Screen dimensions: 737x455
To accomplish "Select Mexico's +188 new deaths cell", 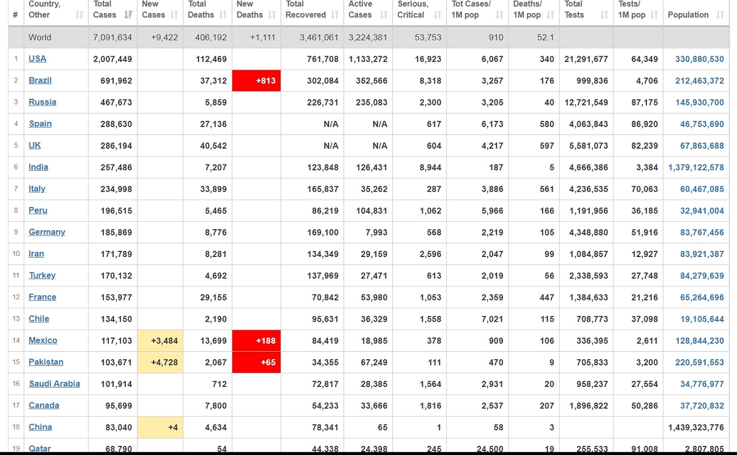I will pos(256,340).
